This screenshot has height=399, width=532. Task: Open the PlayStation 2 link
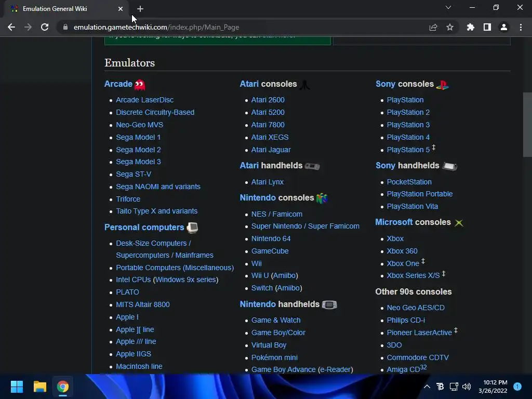pyautogui.click(x=408, y=112)
